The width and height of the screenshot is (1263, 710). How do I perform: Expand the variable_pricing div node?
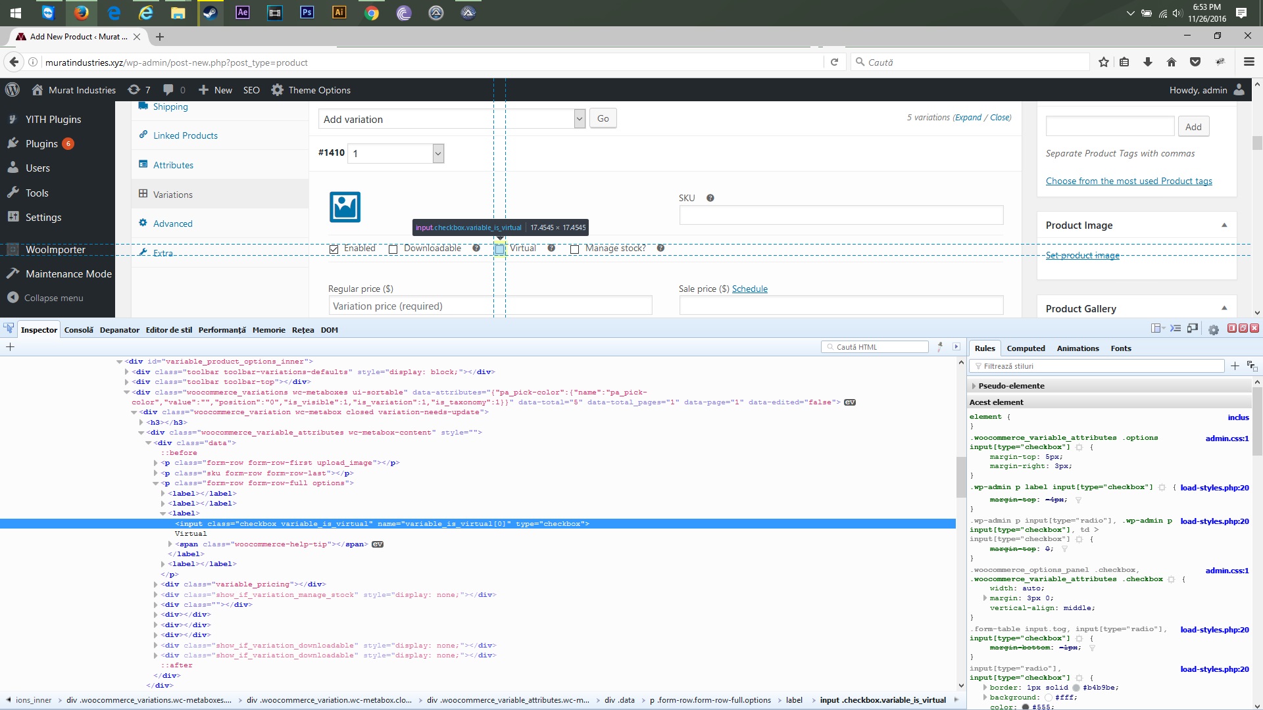(x=156, y=584)
